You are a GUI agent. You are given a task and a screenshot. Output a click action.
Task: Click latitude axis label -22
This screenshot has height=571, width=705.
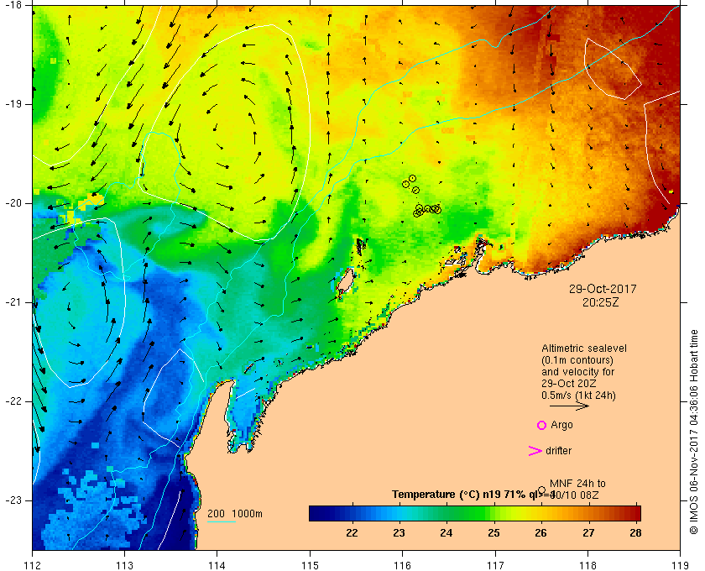[13, 401]
